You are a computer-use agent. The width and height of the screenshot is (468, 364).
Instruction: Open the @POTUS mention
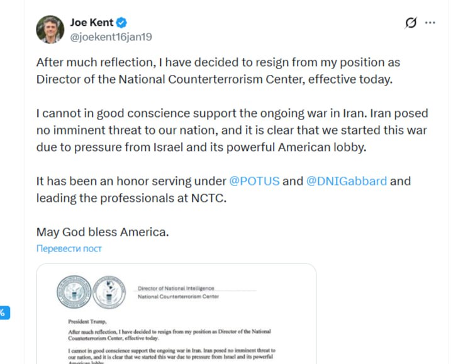[x=254, y=182]
